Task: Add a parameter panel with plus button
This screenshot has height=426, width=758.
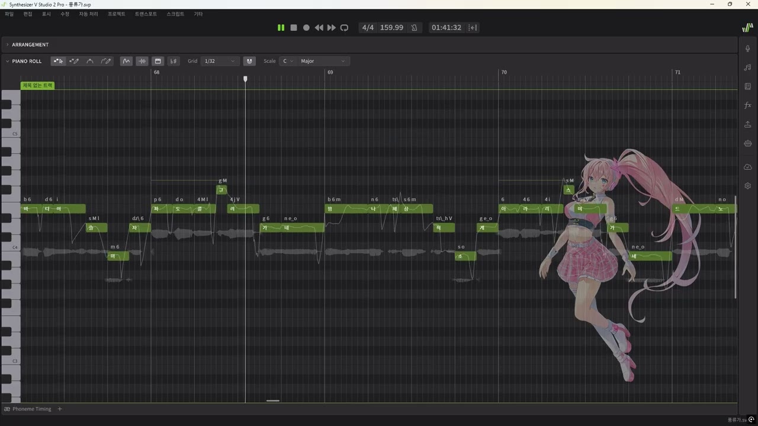Action: tap(60, 409)
